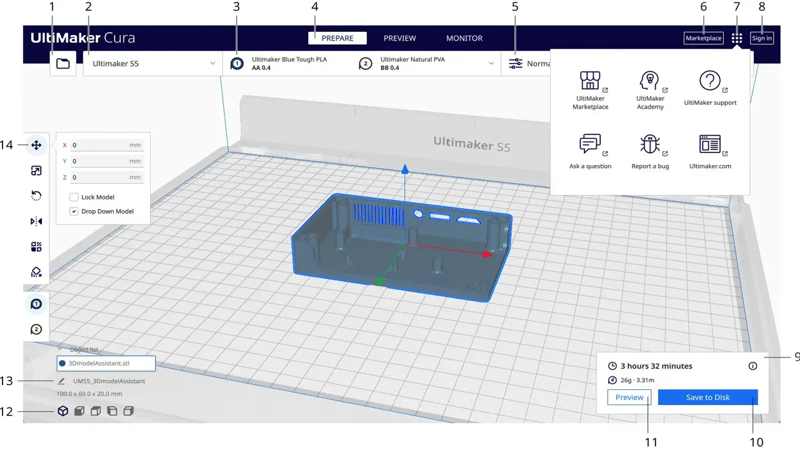
Task: Click Ultimaker Blue Tough PLA material text
Action: [289, 59]
